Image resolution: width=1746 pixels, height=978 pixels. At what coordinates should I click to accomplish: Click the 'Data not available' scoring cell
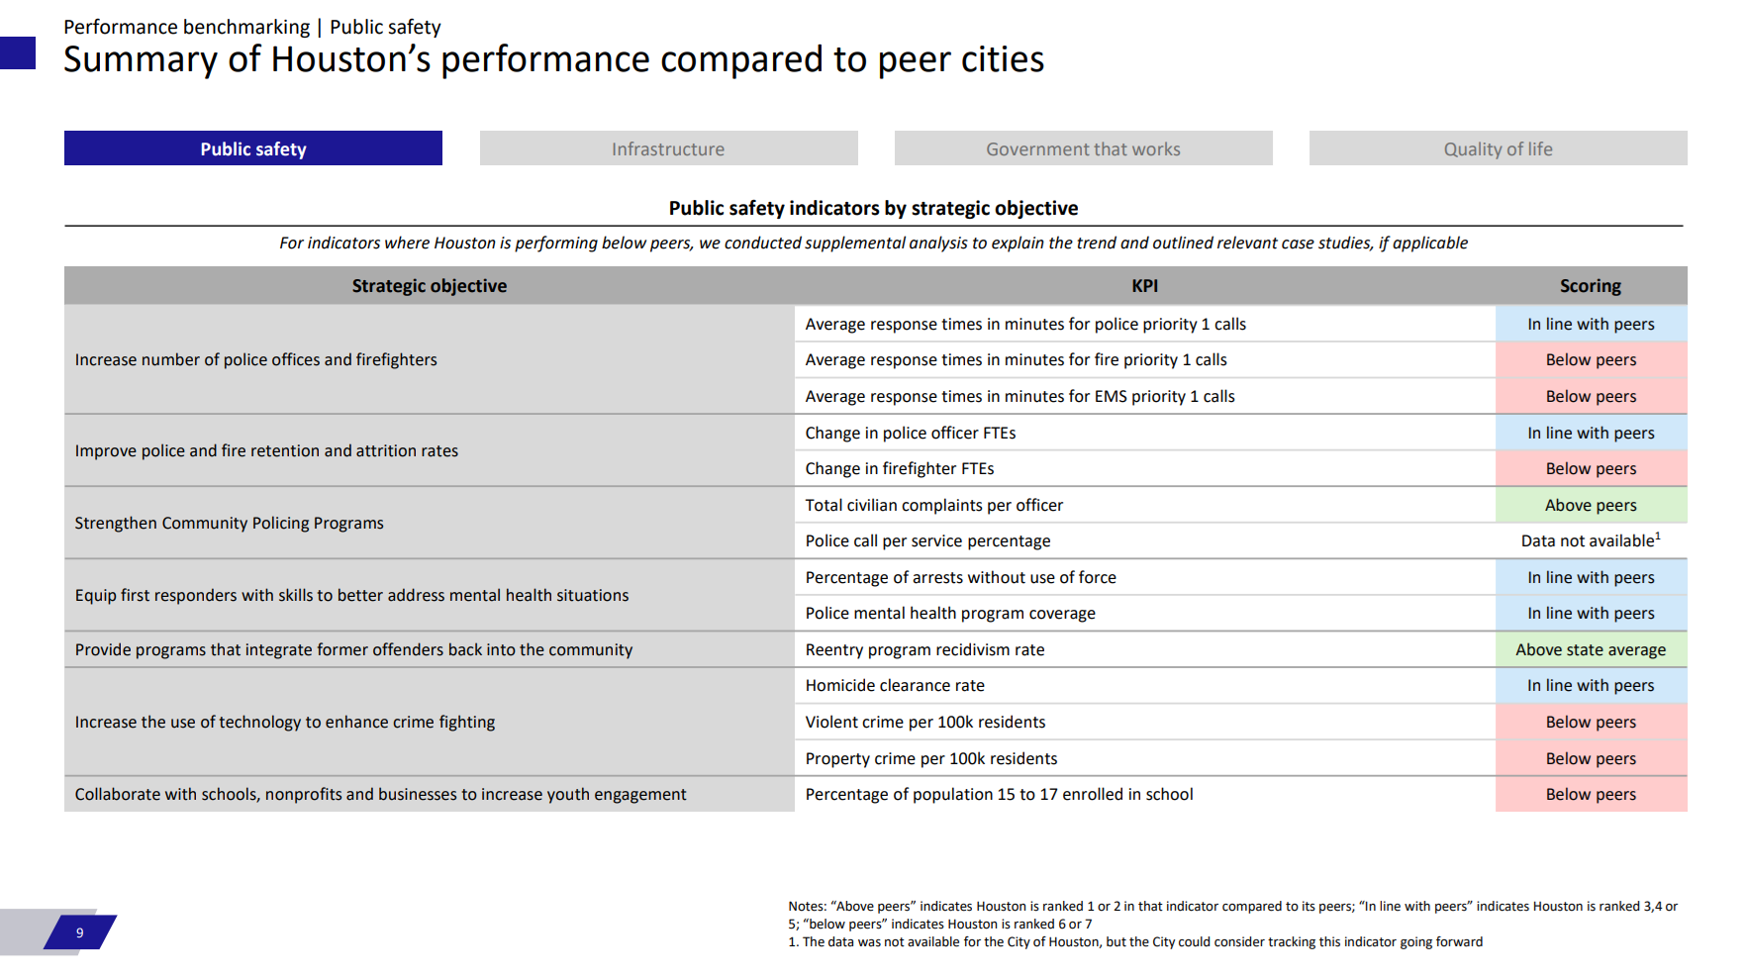pyautogui.click(x=1590, y=540)
